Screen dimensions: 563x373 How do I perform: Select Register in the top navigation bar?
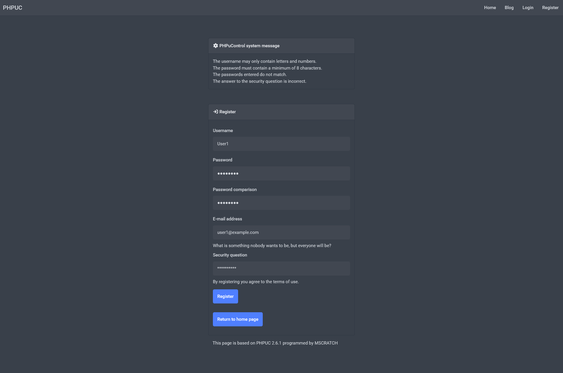click(x=550, y=8)
